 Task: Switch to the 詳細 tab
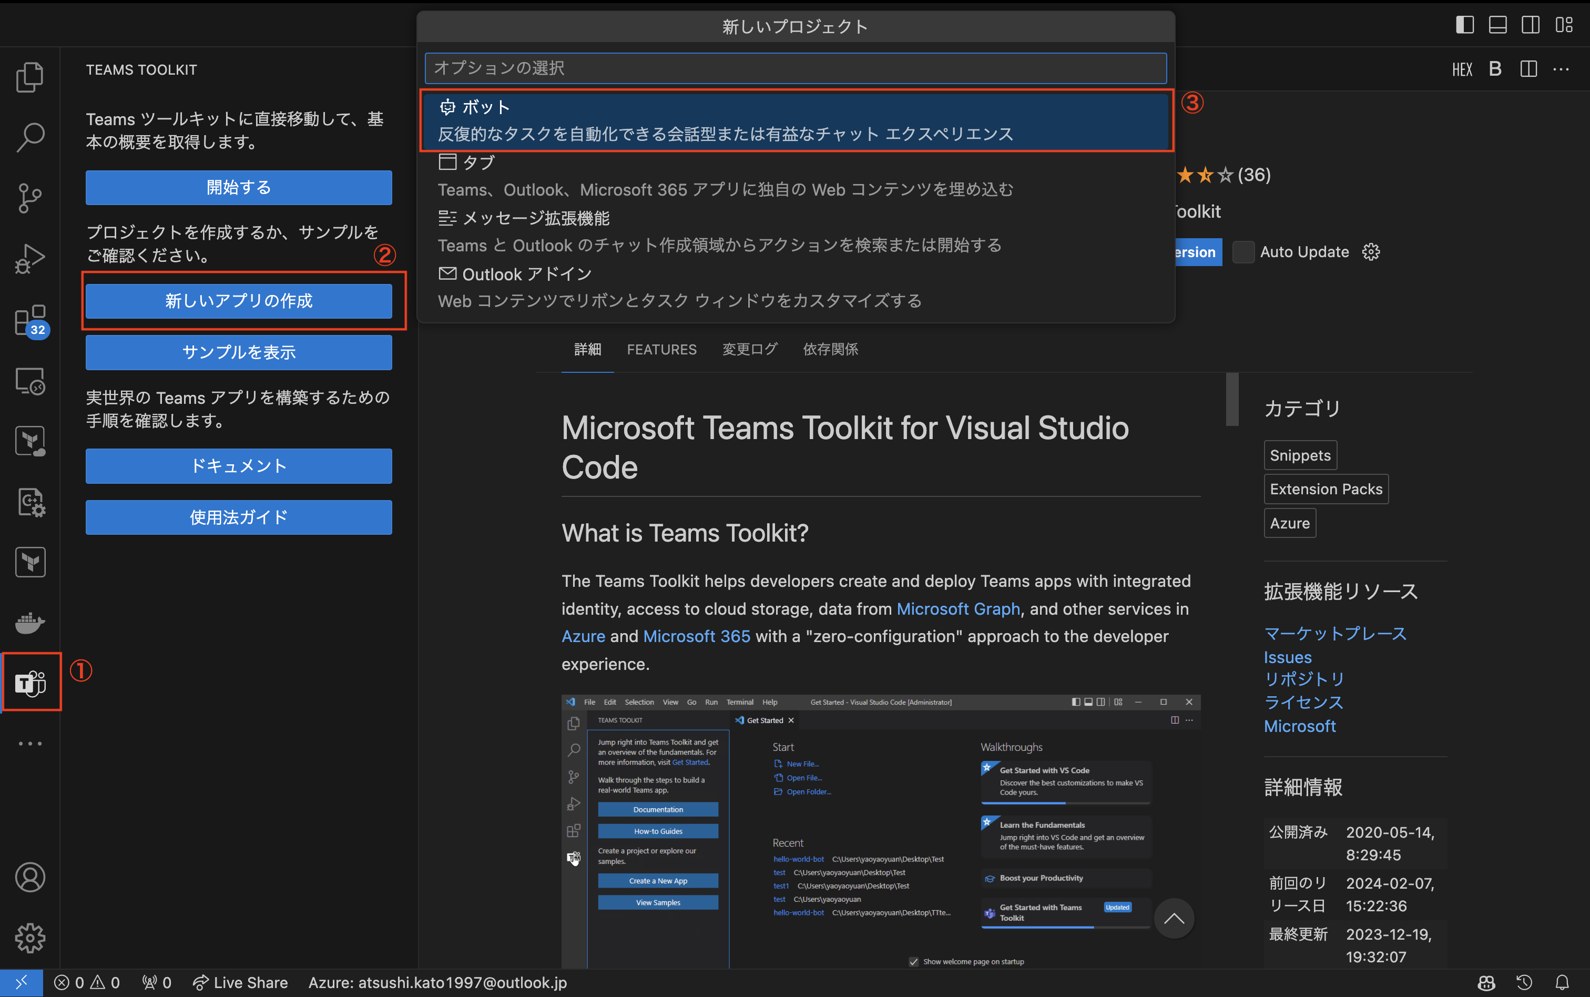coord(587,350)
